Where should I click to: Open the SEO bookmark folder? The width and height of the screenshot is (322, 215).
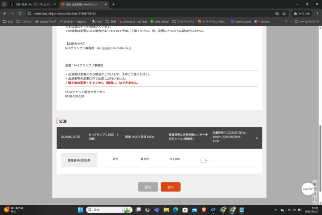(x=8, y=22)
